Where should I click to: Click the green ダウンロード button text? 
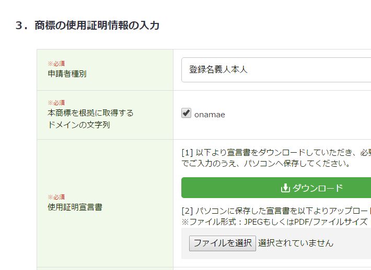click(x=318, y=188)
